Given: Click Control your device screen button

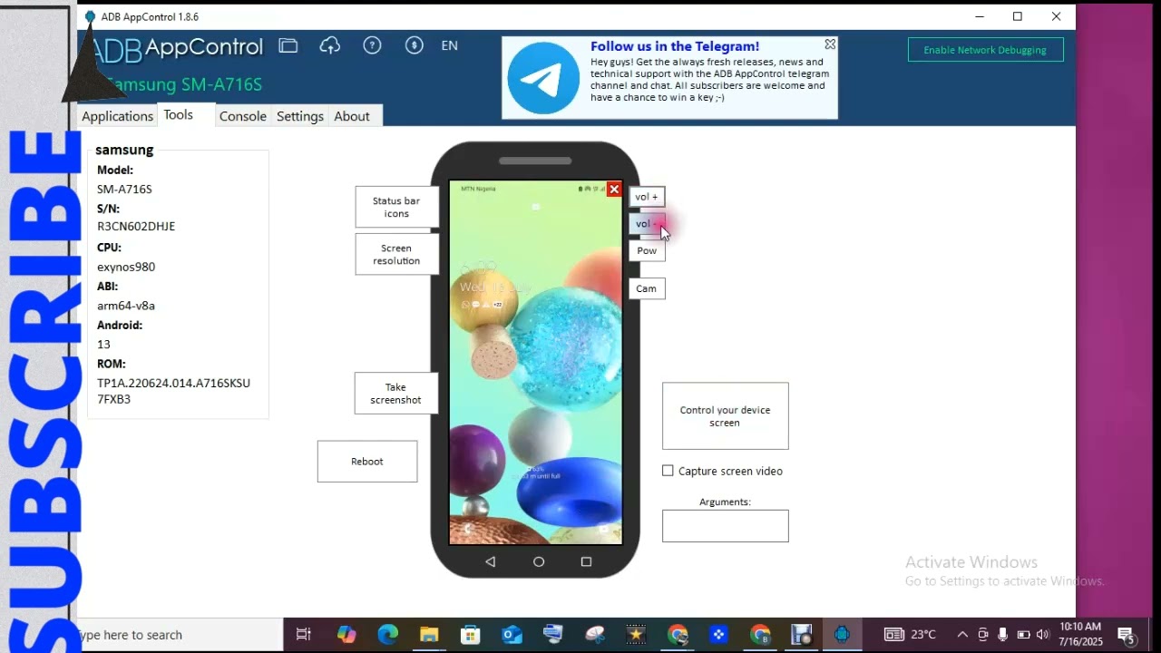Looking at the screenshot, I should (x=726, y=416).
